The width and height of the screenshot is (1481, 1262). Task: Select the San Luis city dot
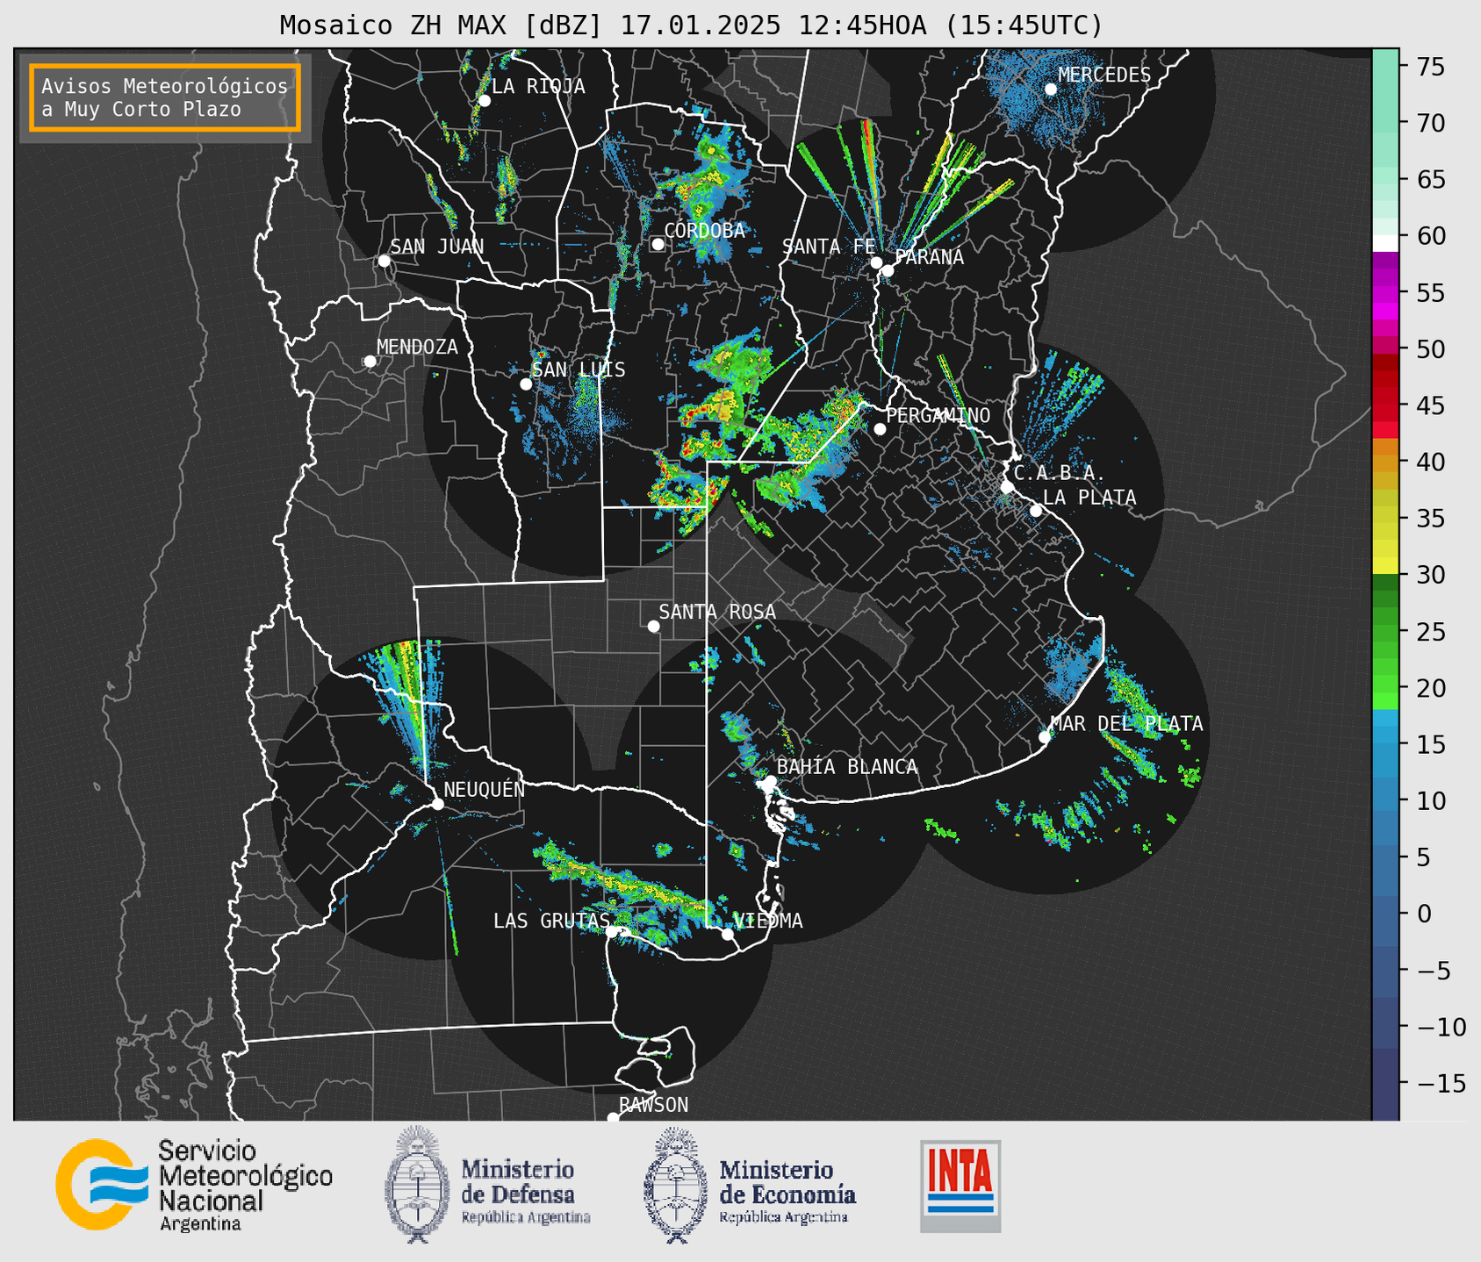[526, 384]
